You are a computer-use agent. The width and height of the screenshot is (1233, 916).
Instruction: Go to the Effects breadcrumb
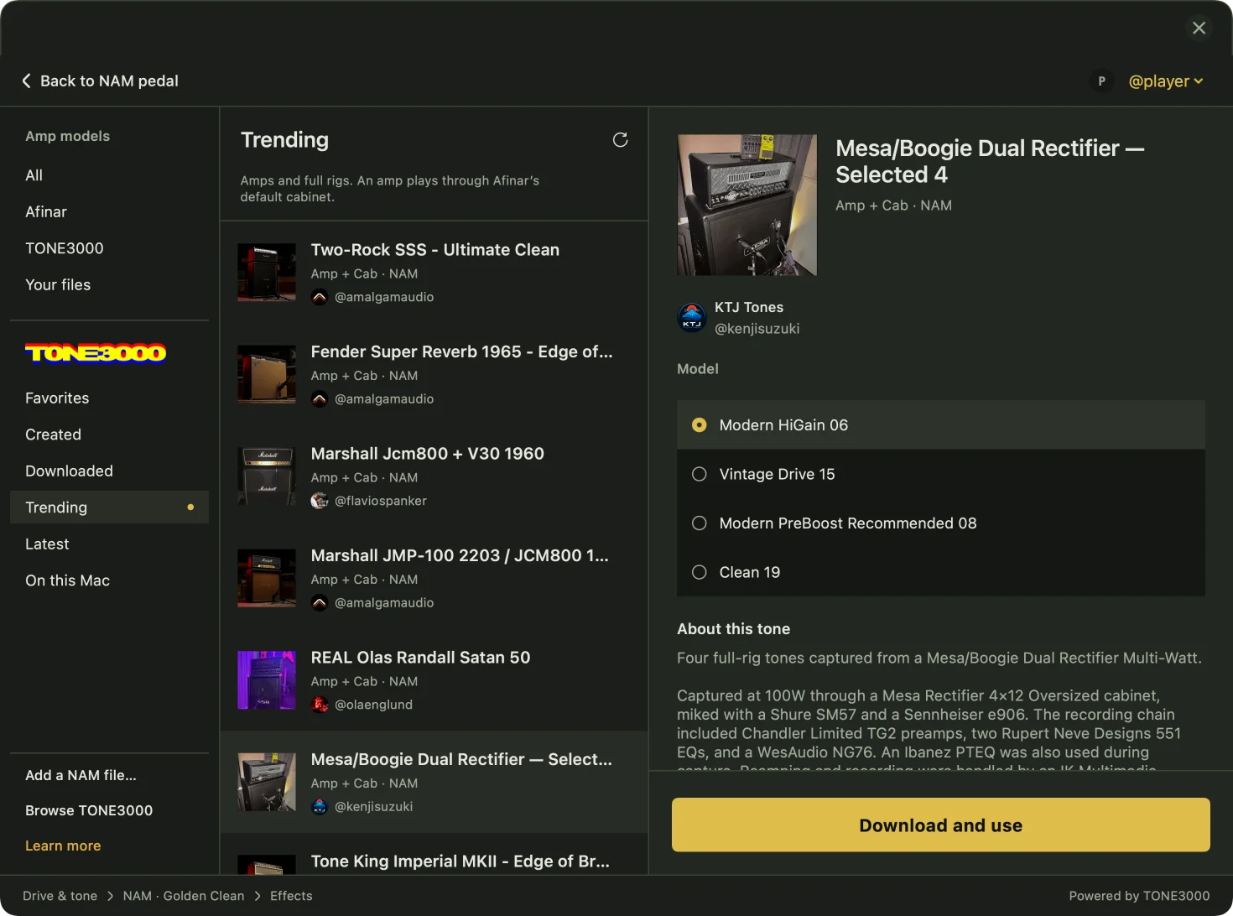[x=291, y=896]
